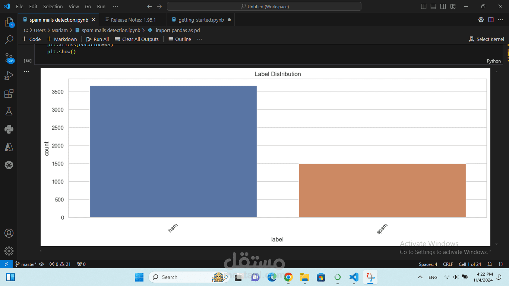Click Clear All Outputs
This screenshot has width=509, height=286.
click(137, 39)
